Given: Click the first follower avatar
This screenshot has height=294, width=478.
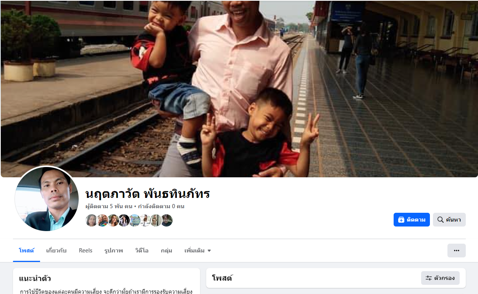Looking at the screenshot, I should pos(92,220).
